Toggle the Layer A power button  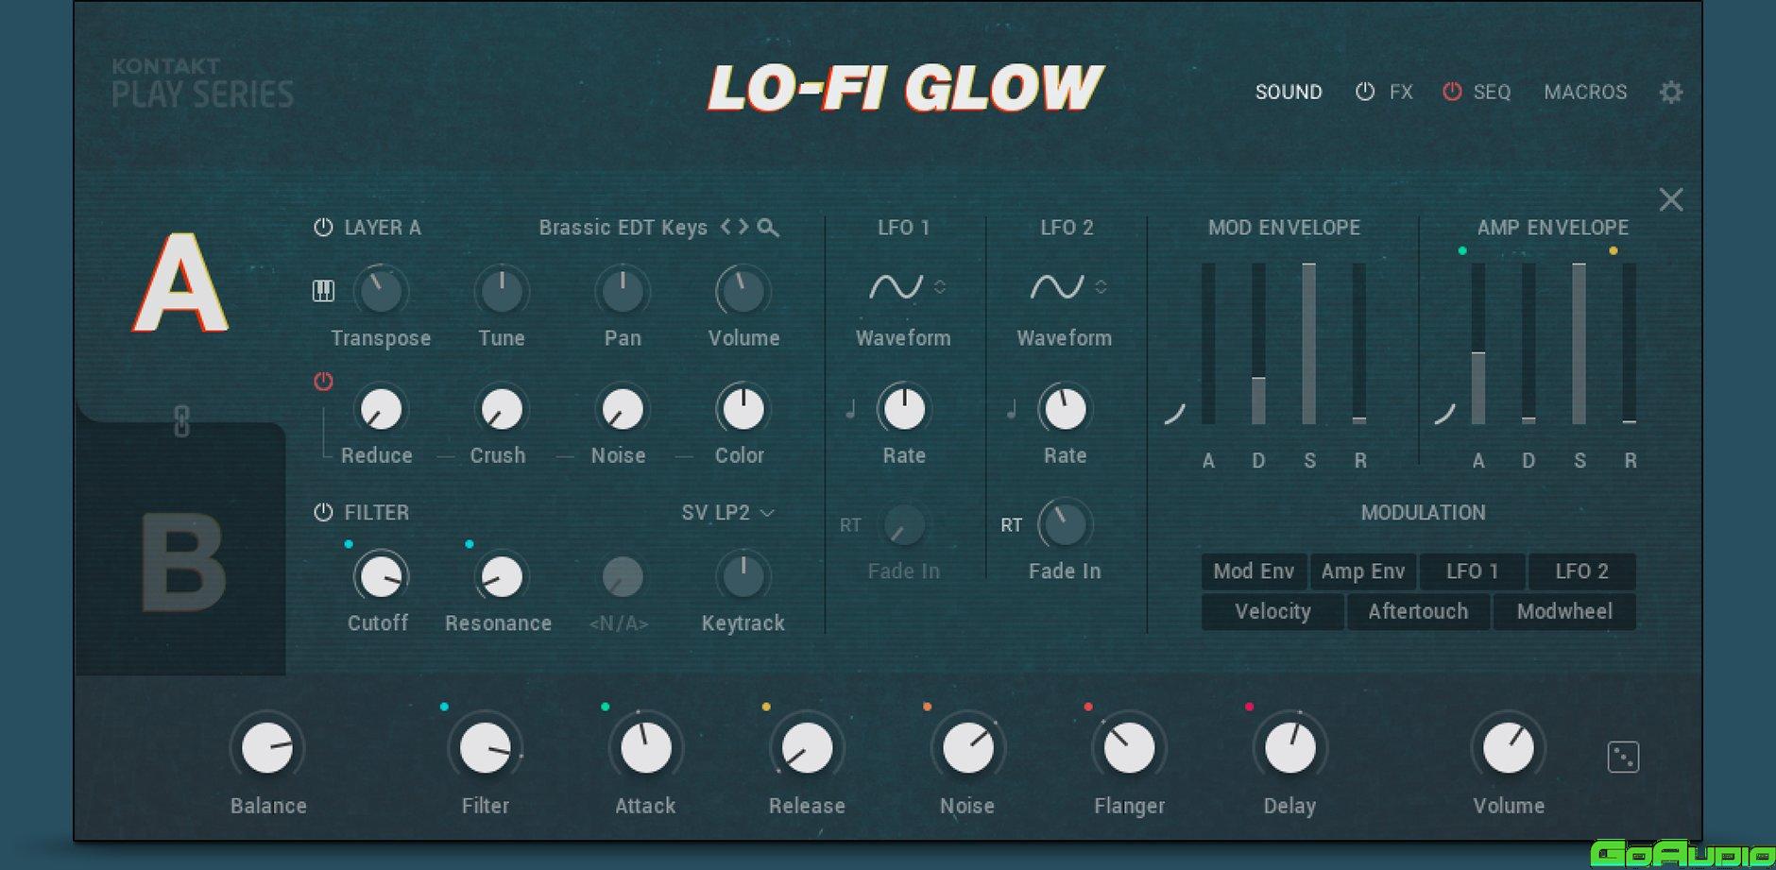point(323,228)
